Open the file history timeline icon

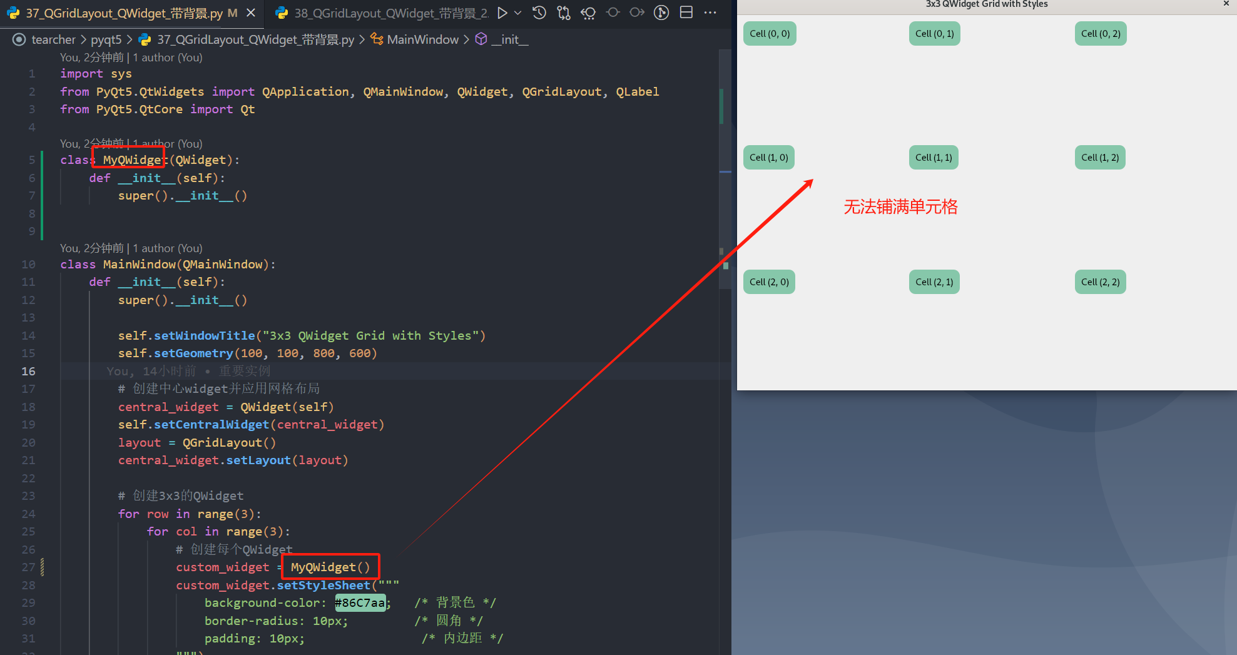pos(539,13)
